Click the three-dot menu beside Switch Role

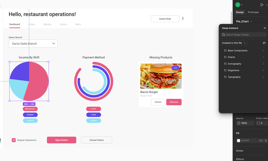click(183, 18)
